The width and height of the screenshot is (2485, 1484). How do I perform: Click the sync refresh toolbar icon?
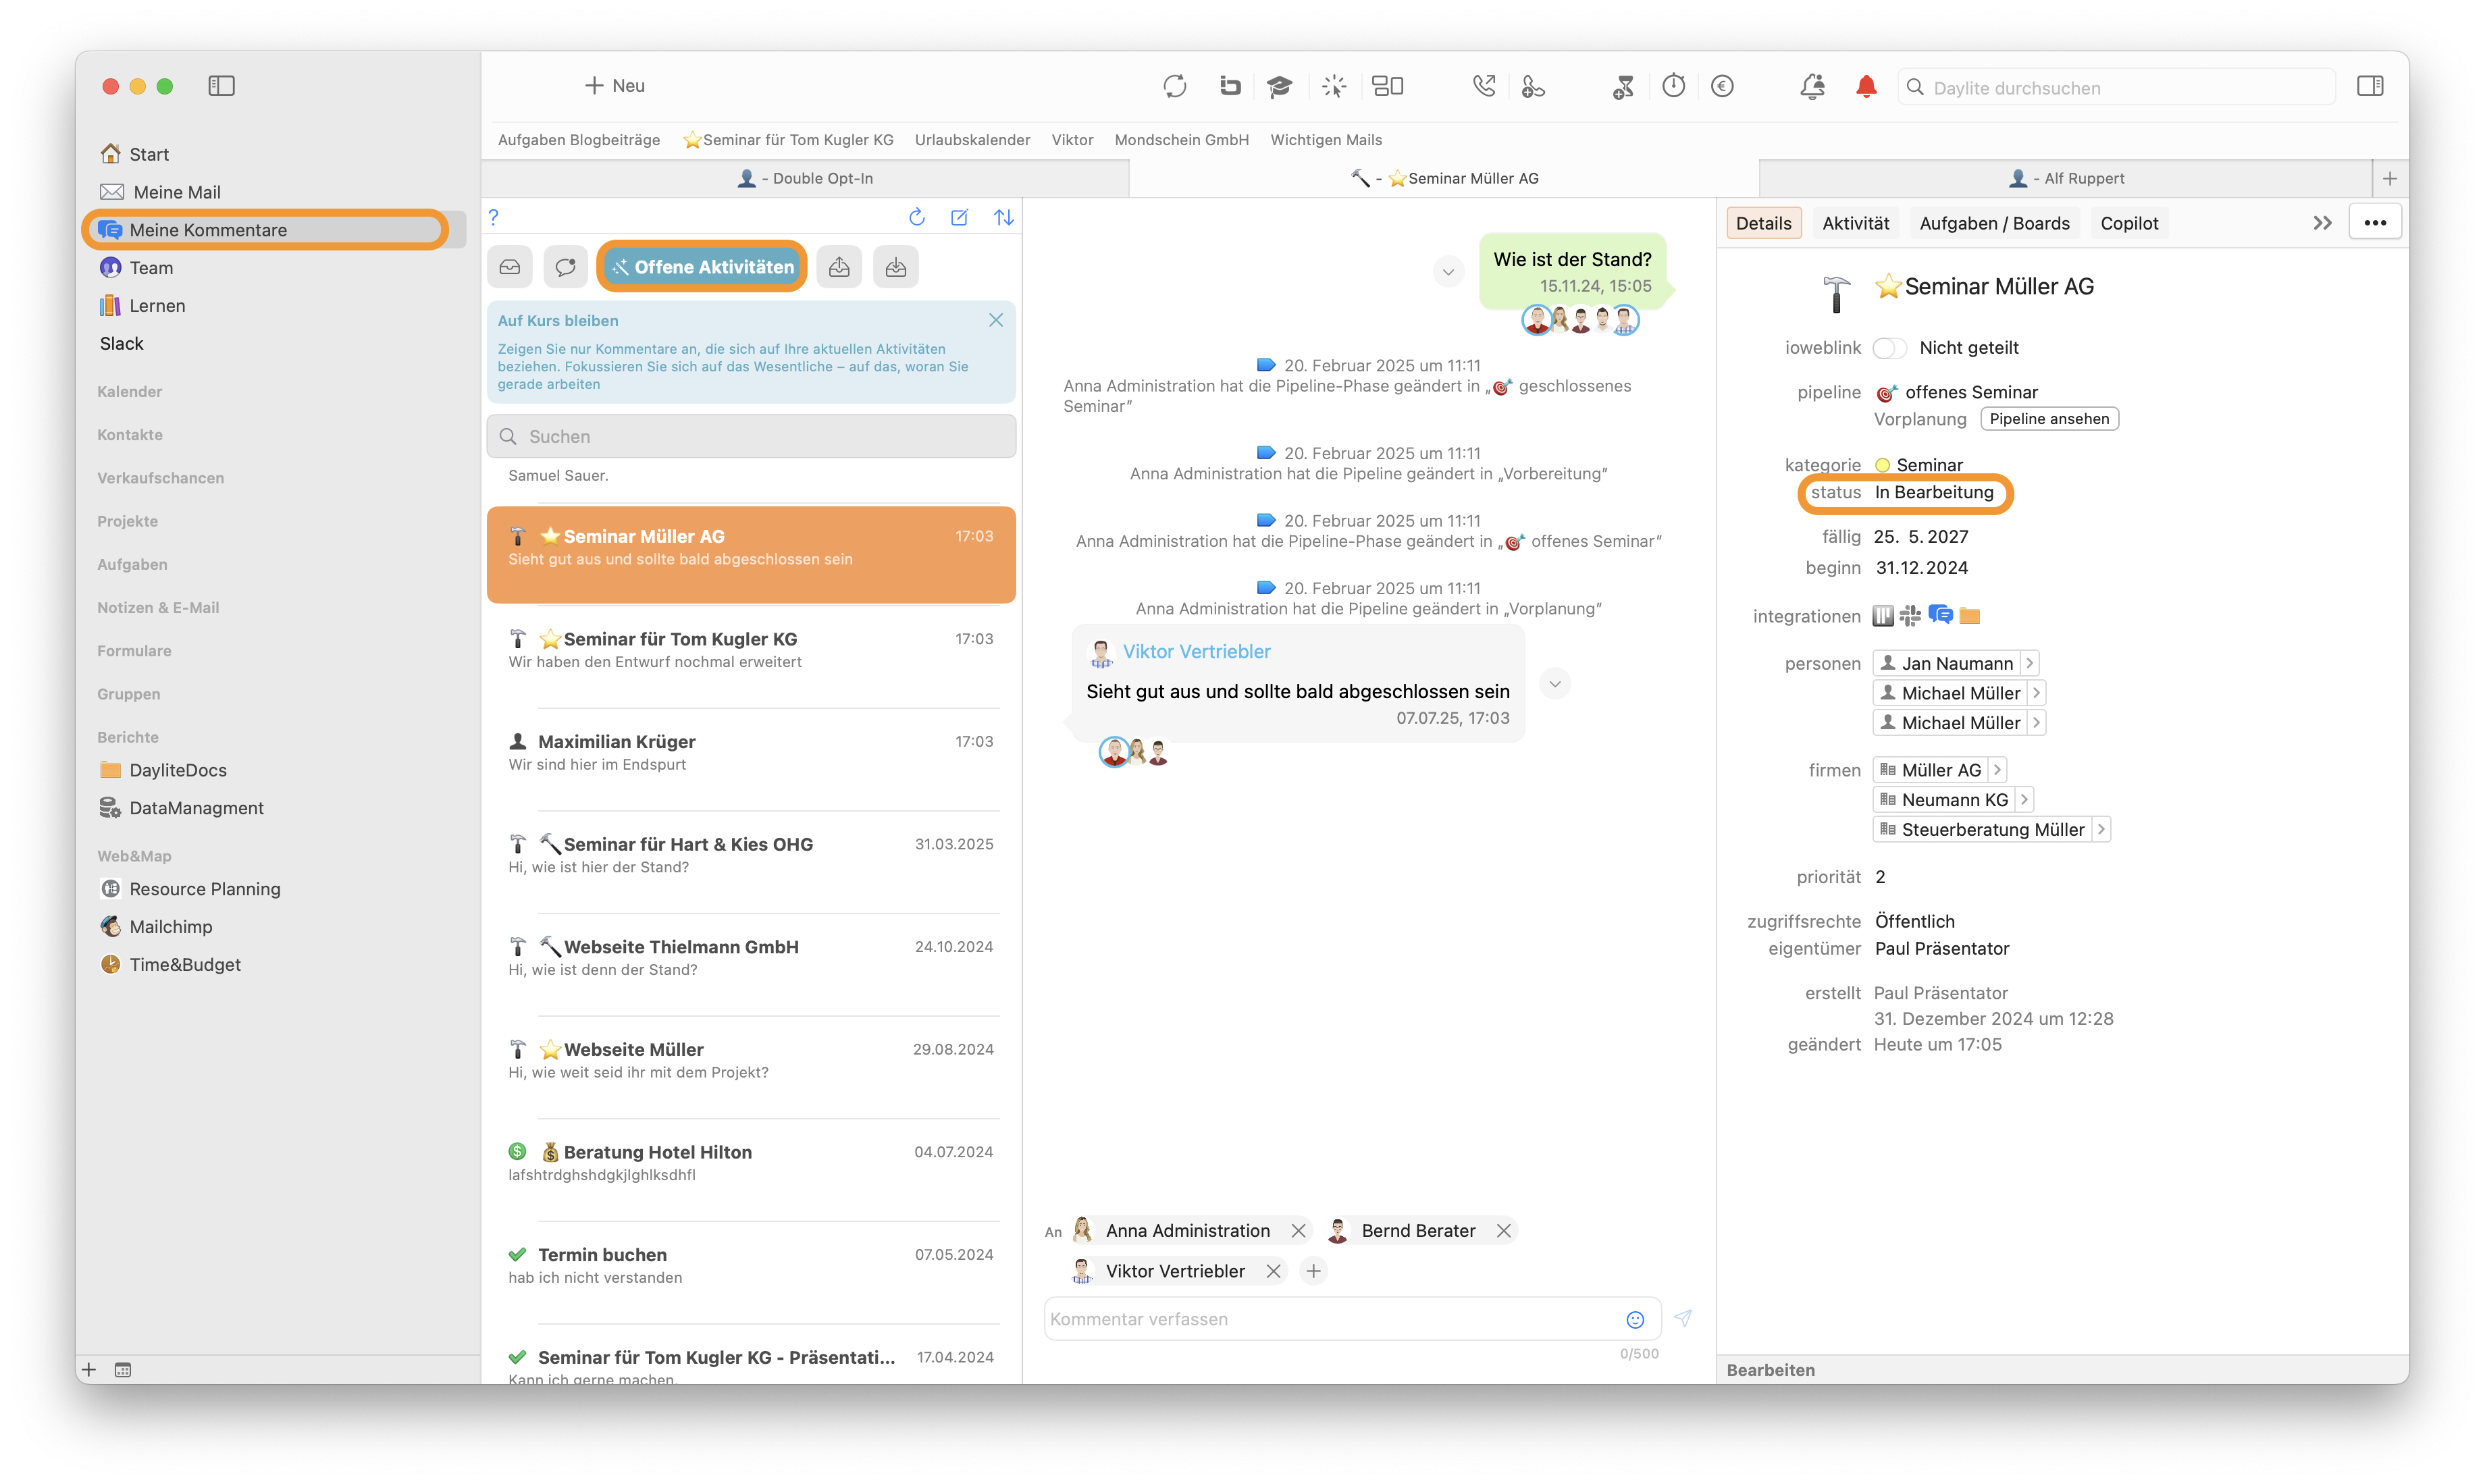[1174, 86]
